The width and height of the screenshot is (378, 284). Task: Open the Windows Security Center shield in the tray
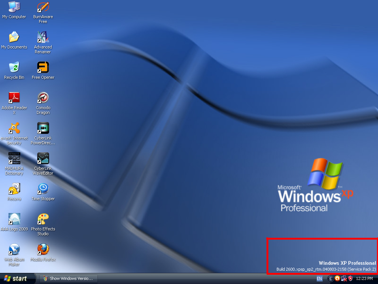(x=350, y=278)
